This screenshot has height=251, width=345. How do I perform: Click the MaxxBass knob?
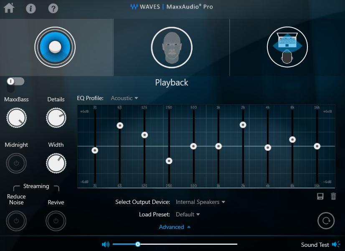(x=17, y=118)
